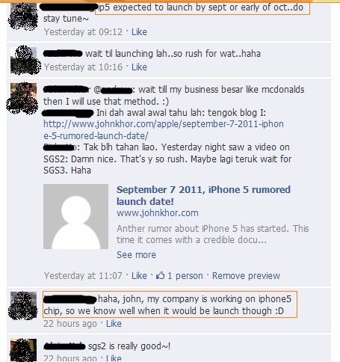Expand the 'See more' link
This screenshot has width=340, height=362.
(x=136, y=255)
